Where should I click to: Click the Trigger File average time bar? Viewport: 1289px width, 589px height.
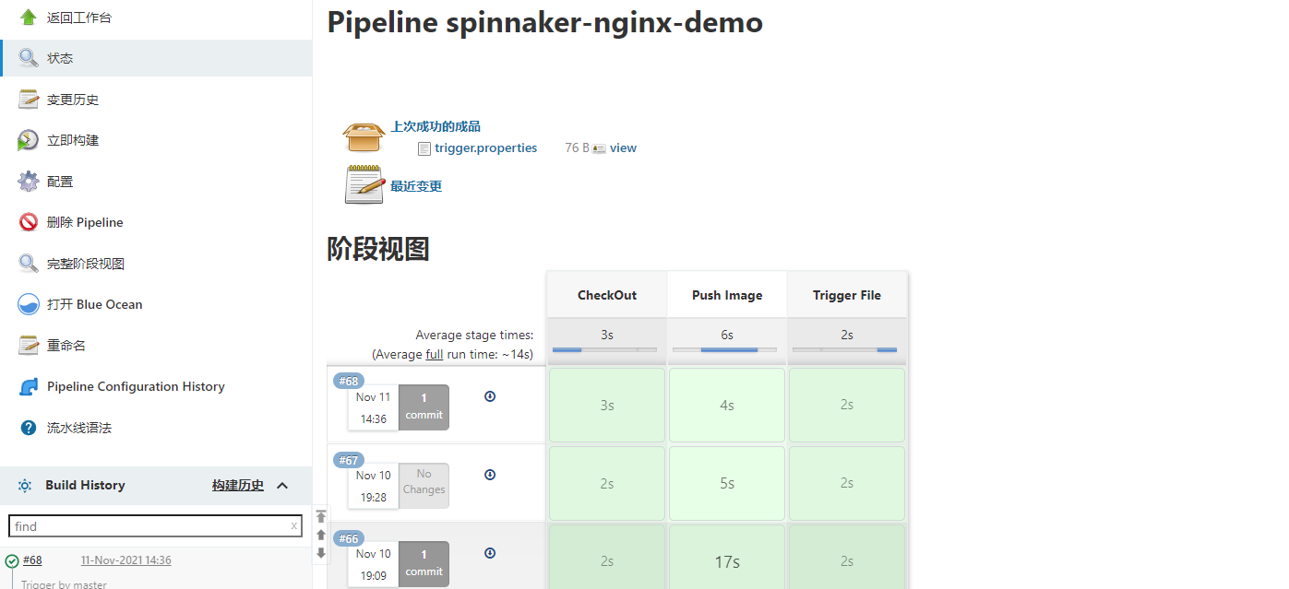[x=845, y=350]
